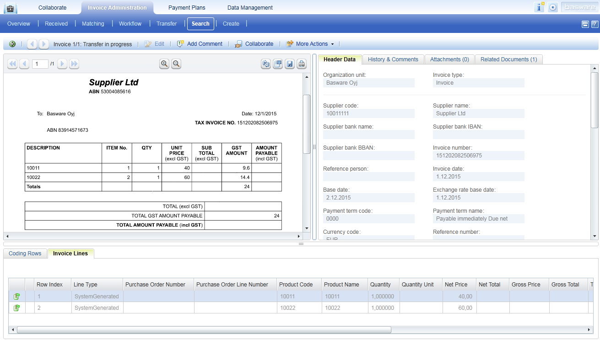Click the green back arrow icon

12,44
